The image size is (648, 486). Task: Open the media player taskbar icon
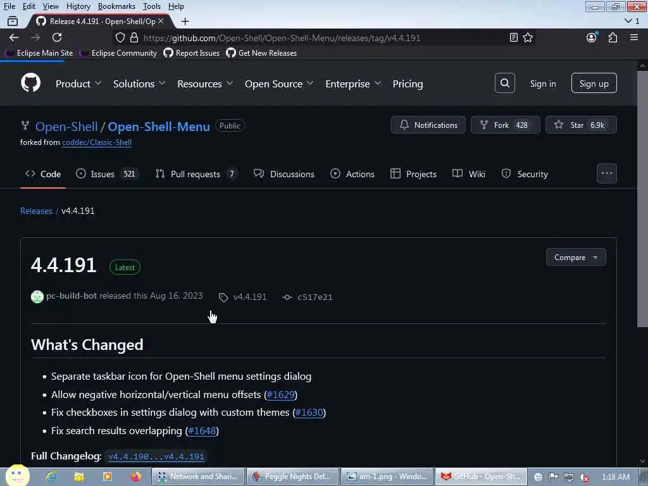pos(108,477)
